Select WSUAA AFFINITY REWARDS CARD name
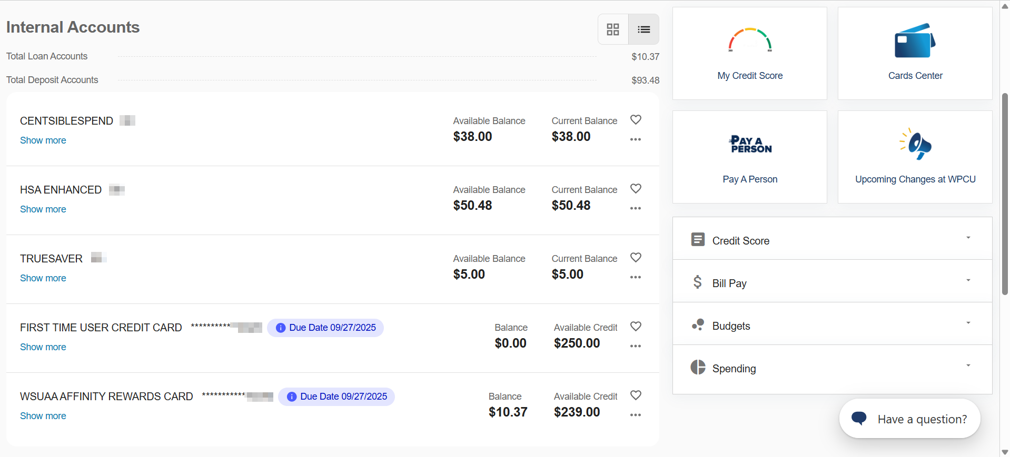The width and height of the screenshot is (1010, 457). [106, 397]
